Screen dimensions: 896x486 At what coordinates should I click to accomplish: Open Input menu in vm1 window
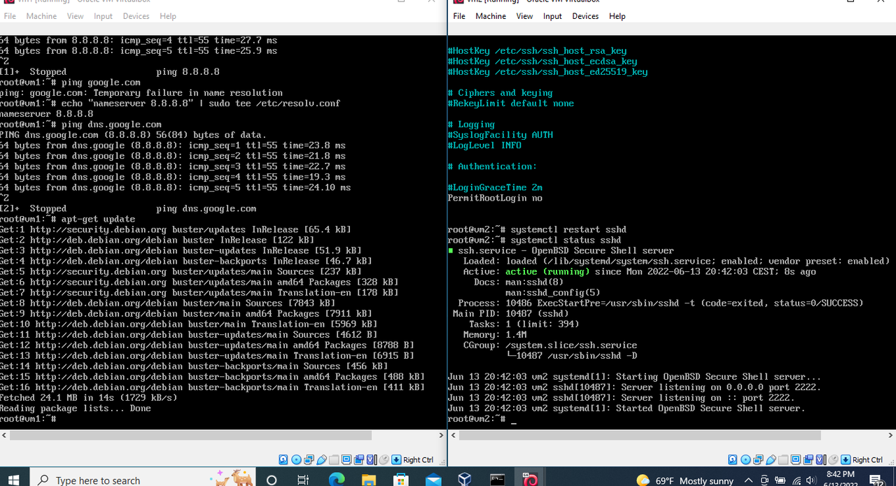(103, 16)
